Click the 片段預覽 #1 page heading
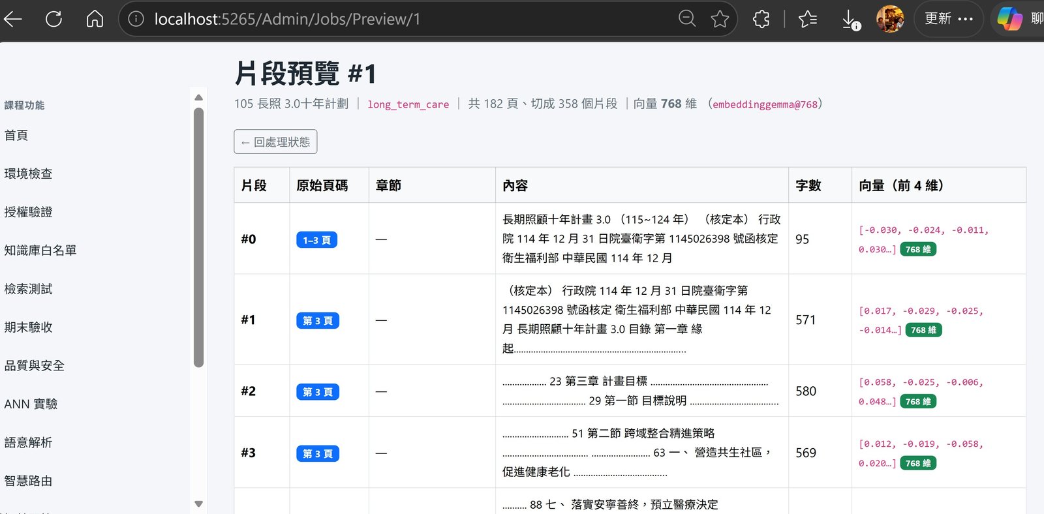Screen dimensions: 1044x514 point(305,73)
